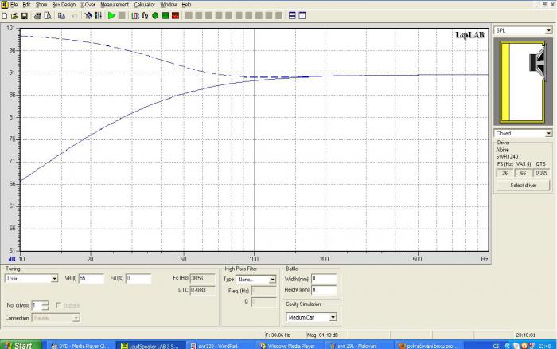Open the Calculator menu
Image resolution: width=557 pixels, height=349 pixels.
click(144, 5)
